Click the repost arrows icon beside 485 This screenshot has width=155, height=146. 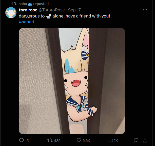click(x=50, y=140)
